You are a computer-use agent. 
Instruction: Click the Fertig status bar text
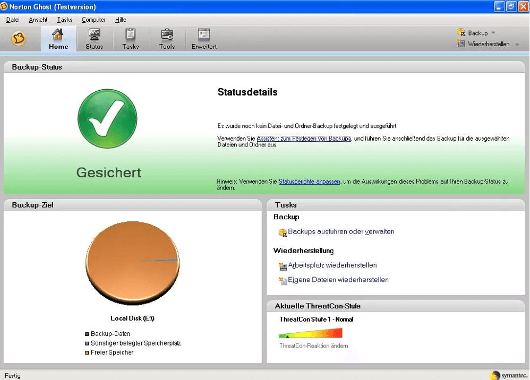13,376
